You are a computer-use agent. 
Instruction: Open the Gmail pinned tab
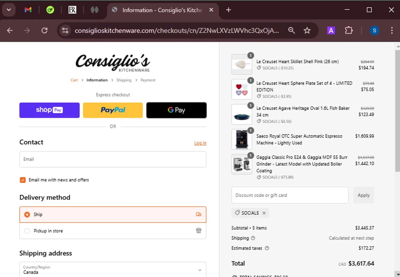click(x=28, y=10)
